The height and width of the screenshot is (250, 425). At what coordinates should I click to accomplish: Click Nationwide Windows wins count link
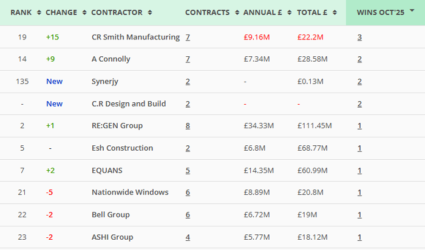coord(360,192)
